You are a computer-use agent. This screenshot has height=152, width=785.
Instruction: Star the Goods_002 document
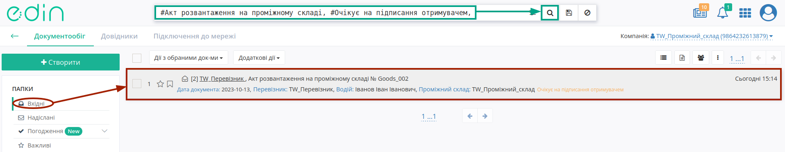[160, 84]
